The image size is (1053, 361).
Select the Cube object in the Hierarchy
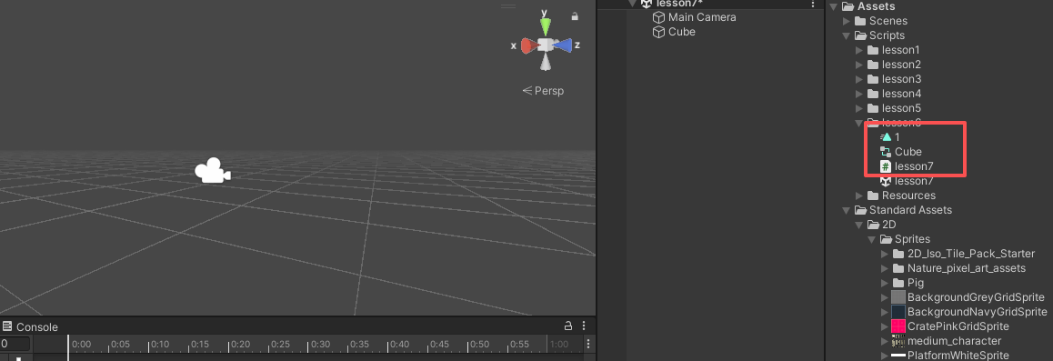[674, 32]
